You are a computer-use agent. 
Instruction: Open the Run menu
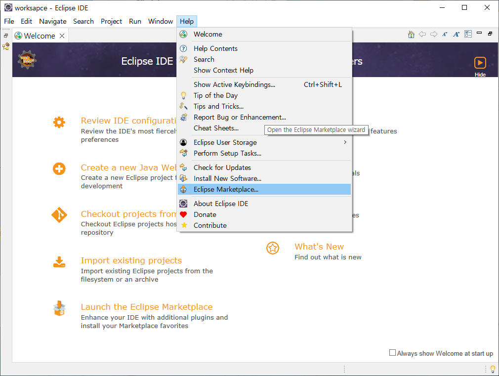[x=135, y=21]
